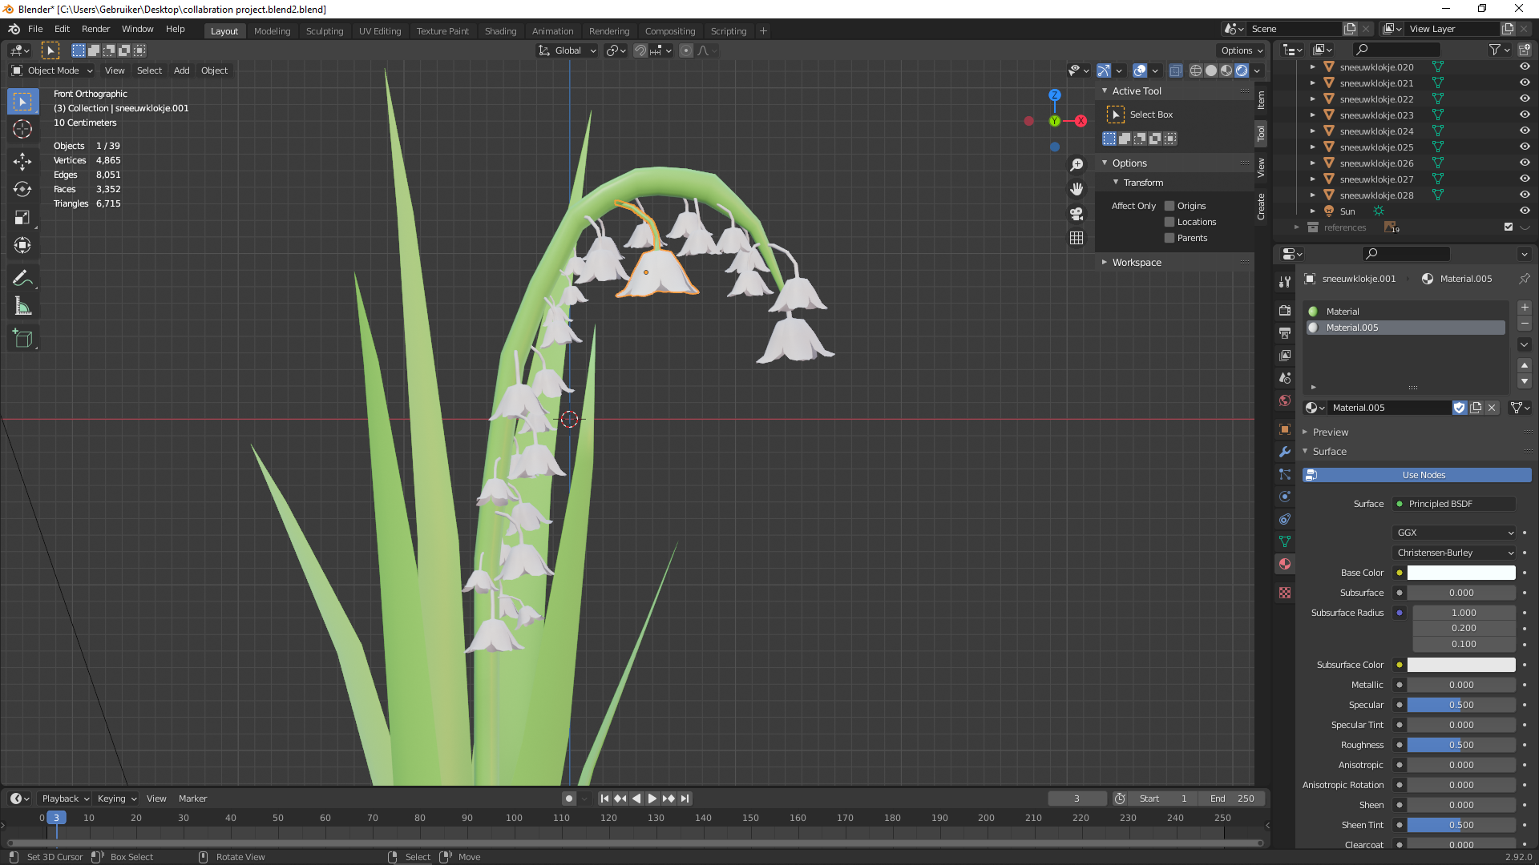
Task: Open the GGX distribution dropdown
Action: coord(1454,533)
